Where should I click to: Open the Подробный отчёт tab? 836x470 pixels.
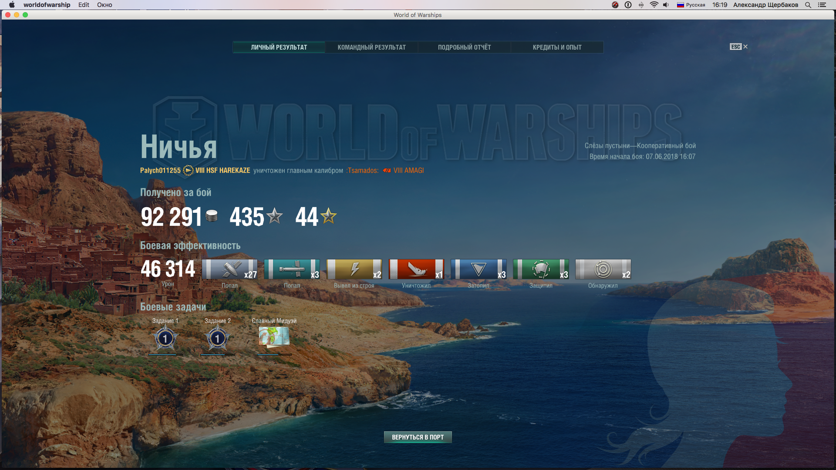[464, 47]
